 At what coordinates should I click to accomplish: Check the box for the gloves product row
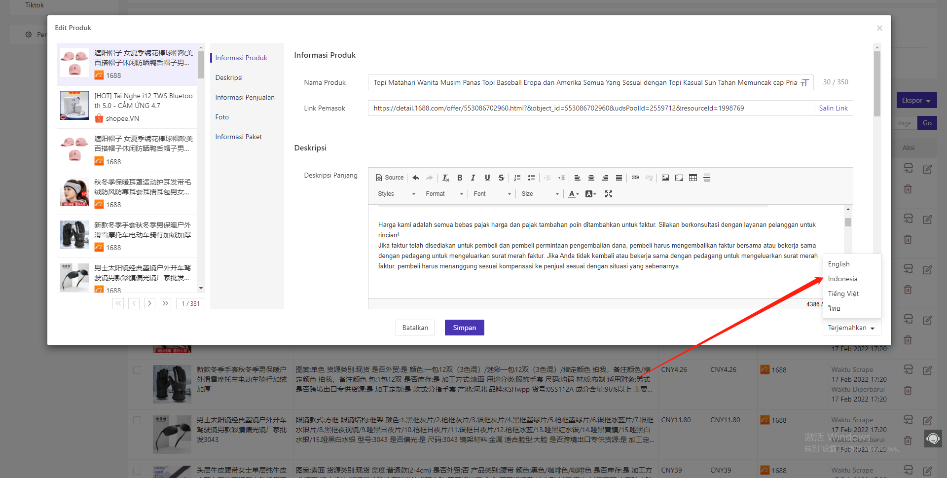137,370
